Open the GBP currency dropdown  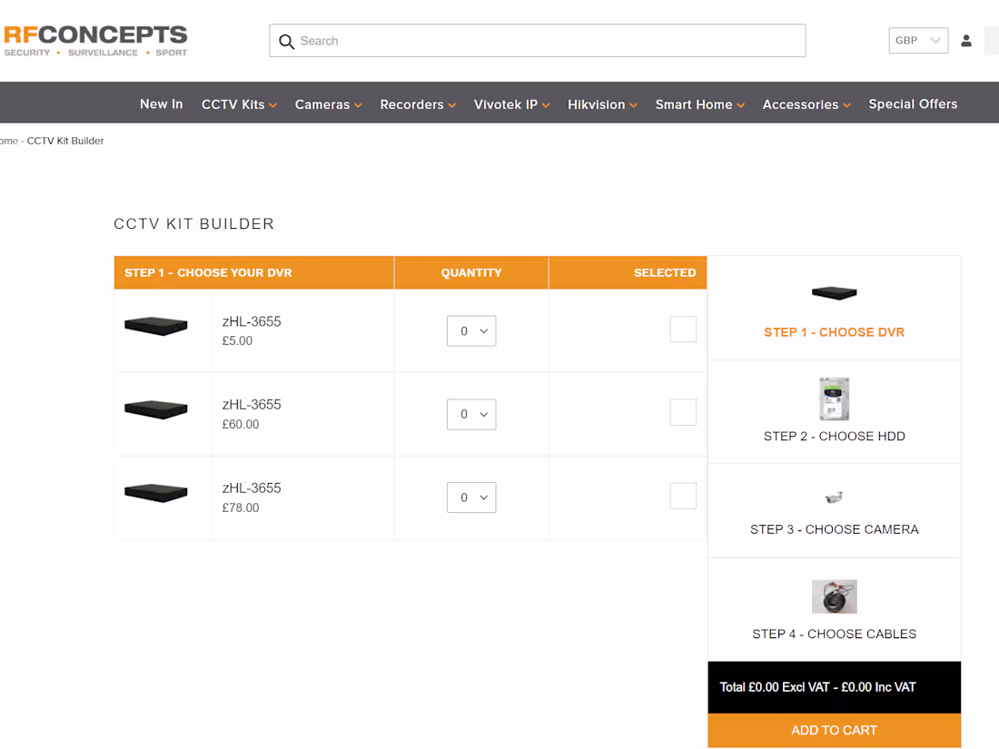click(x=917, y=40)
